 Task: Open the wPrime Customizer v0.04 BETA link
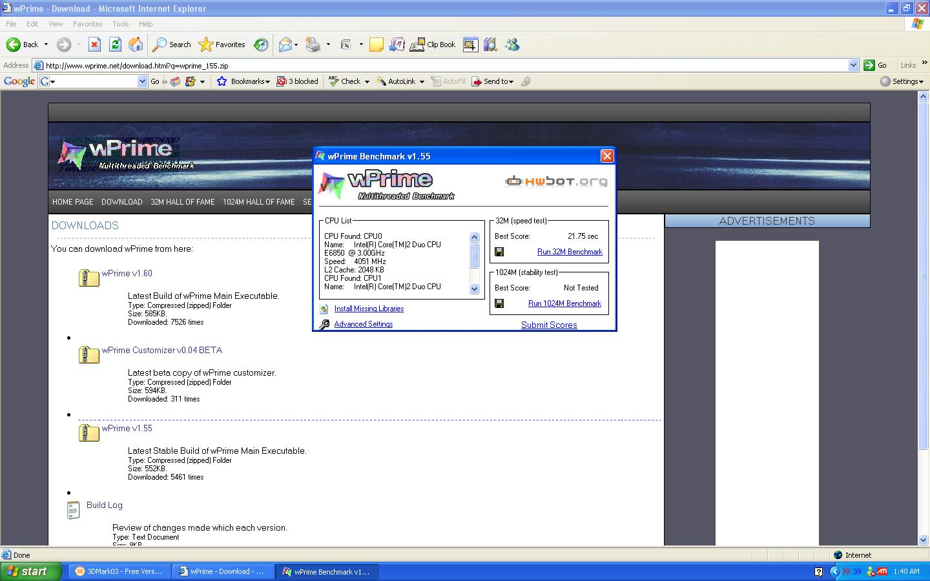tap(162, 350)
